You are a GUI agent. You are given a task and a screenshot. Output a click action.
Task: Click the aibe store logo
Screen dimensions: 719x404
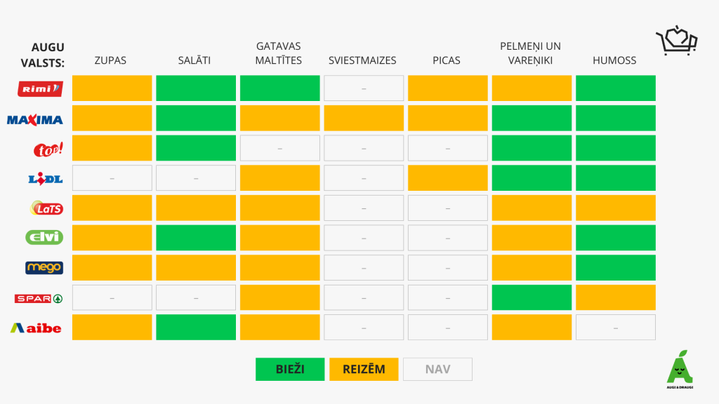pos(36,328)
